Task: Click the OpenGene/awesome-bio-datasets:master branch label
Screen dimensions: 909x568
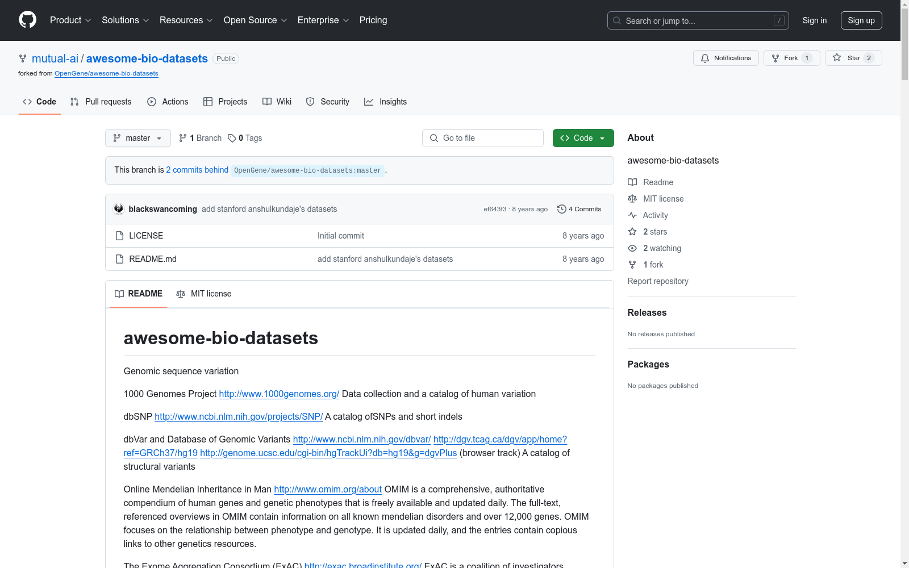Action: coord(308,170)
